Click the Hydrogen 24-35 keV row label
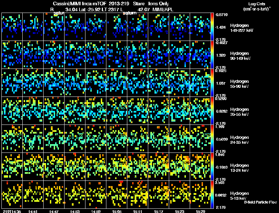The height and width of the screenshot is (213, 279). click(240, 140)
